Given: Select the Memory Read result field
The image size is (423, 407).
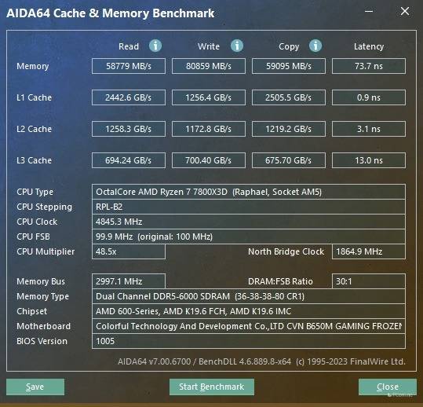Looking at the screenshot, I should coord(129,66).
